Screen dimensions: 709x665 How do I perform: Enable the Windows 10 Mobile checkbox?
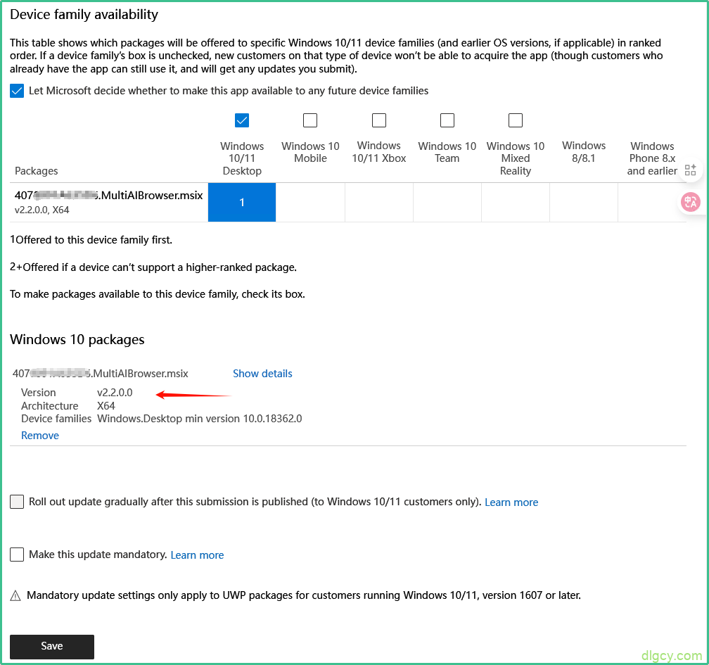pyautogui.click(x=310, y=120)
